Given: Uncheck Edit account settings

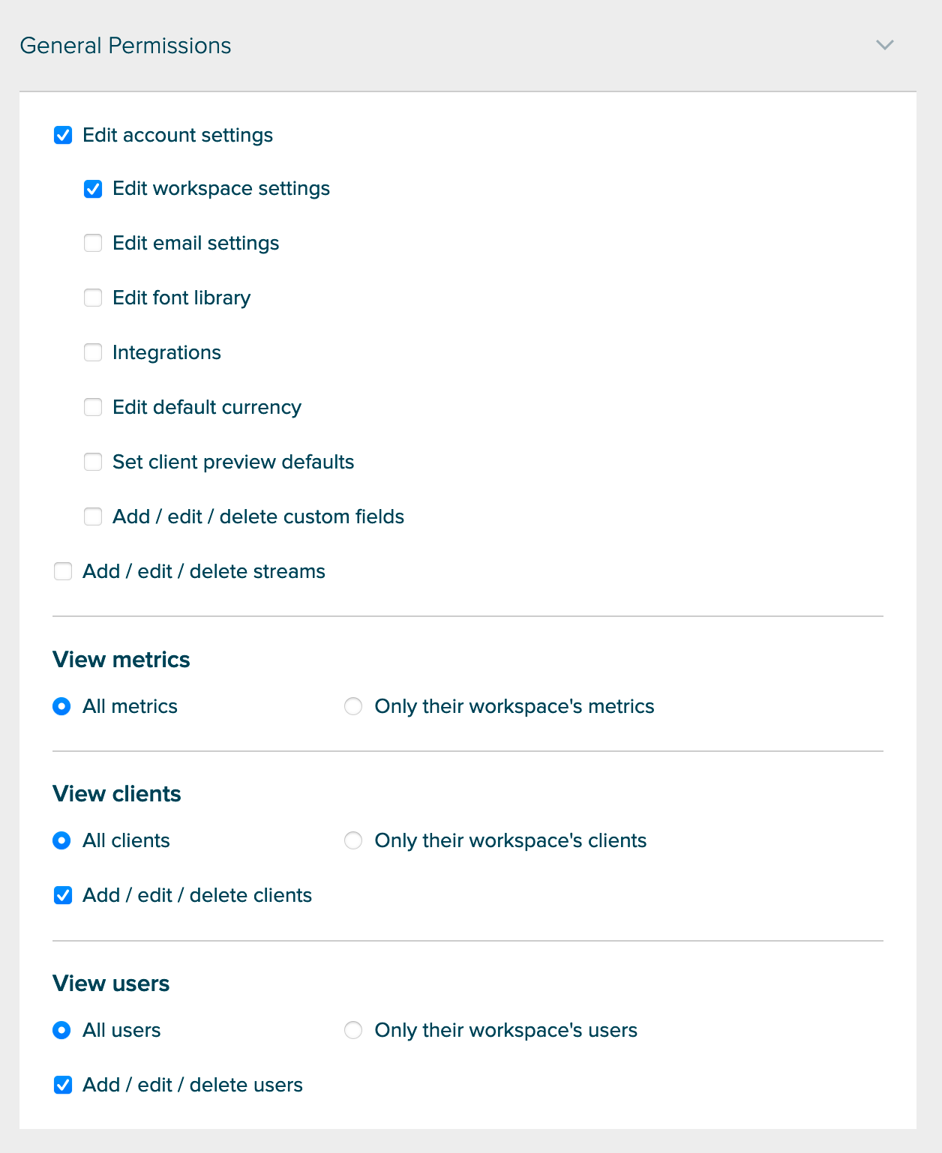Looking at the screenshot, I should point(63,135).
